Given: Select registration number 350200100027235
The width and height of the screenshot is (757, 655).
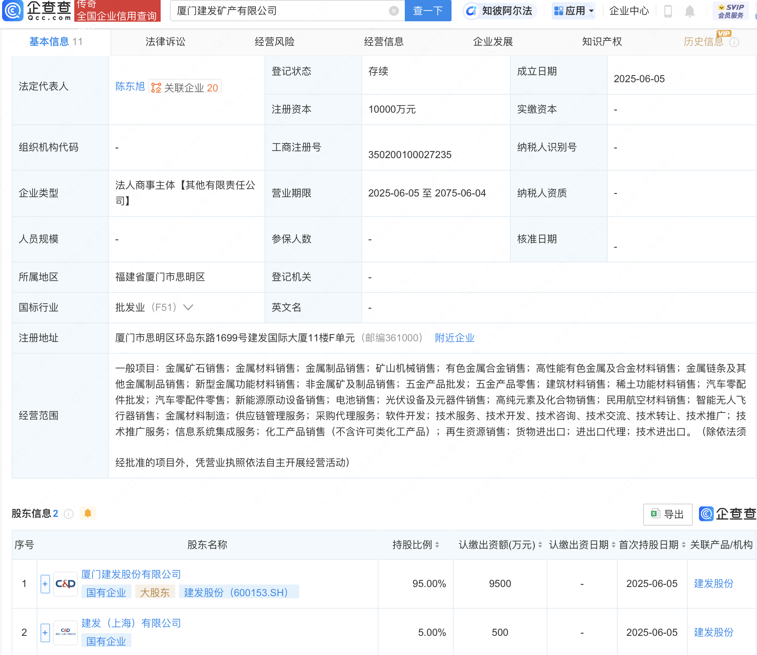Looking at the screenshot, I should pyautogui.click(x=410, y=155).
